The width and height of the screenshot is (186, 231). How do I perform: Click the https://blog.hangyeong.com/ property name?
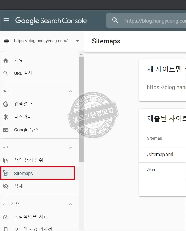(x=41, y=41)
